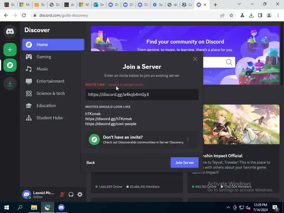Reload the Discord page
284x213 pixels.
(x=24, y=16)
